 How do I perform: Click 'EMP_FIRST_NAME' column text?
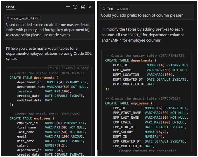coord(127,113)
